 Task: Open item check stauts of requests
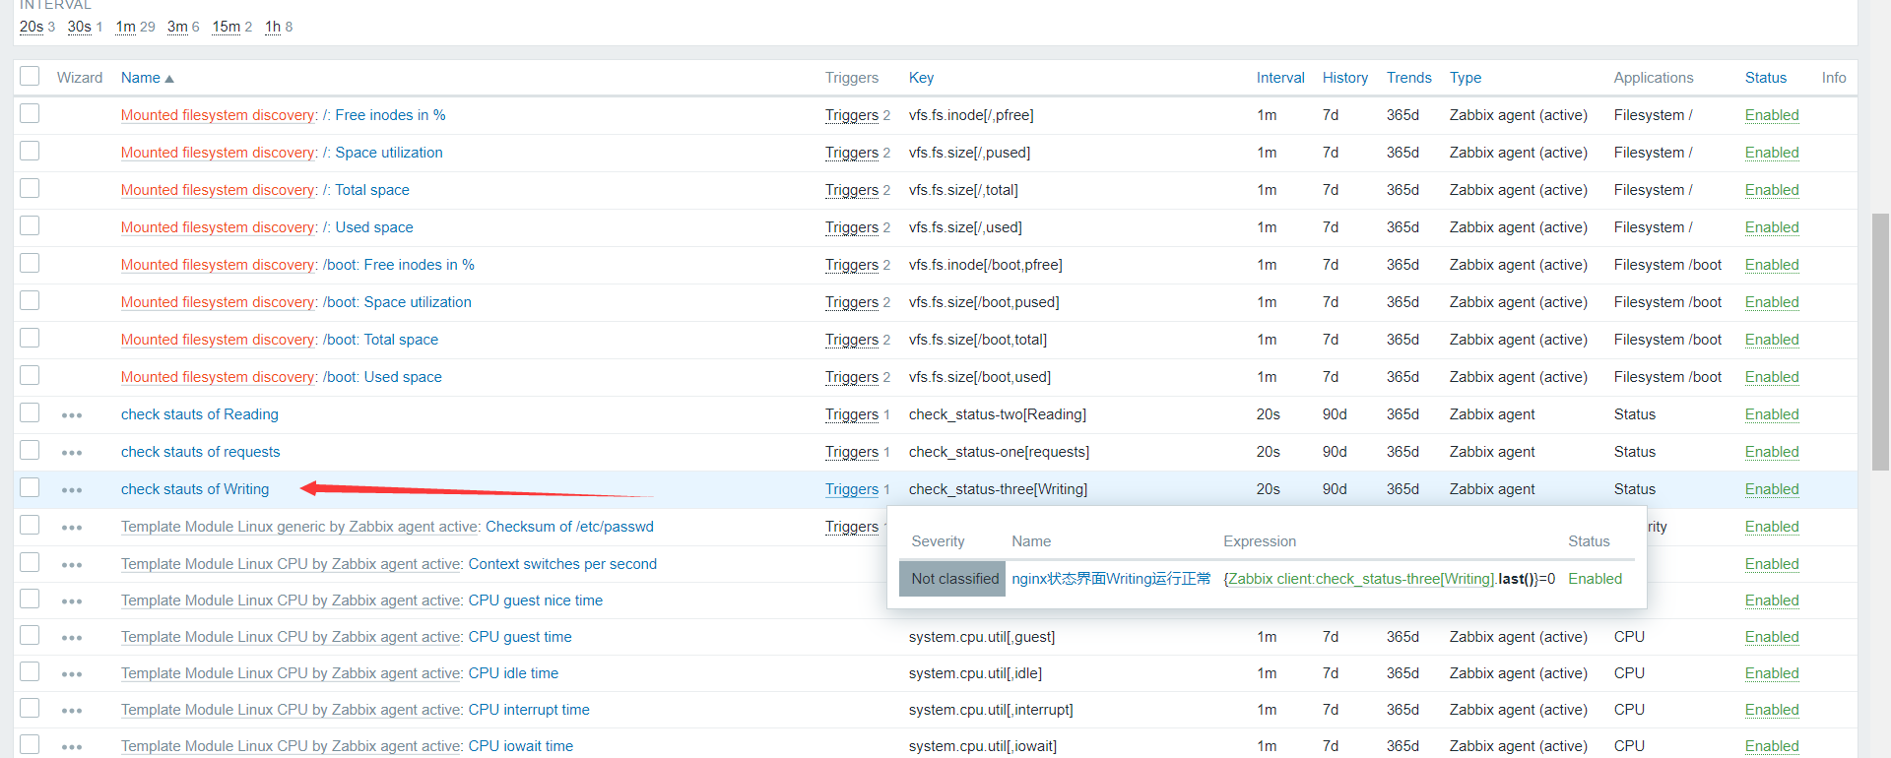[201, 452]
